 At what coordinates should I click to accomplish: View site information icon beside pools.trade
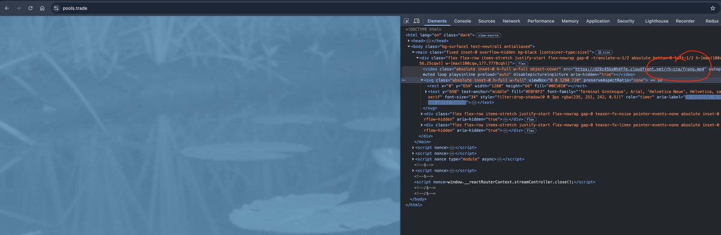[56, 8]
